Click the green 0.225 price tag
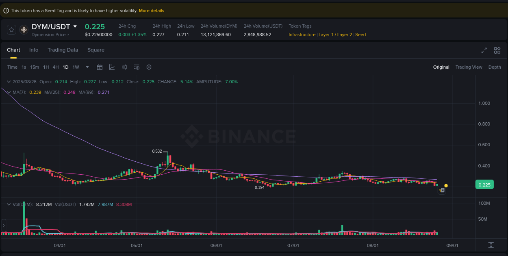 click(484, 184)
